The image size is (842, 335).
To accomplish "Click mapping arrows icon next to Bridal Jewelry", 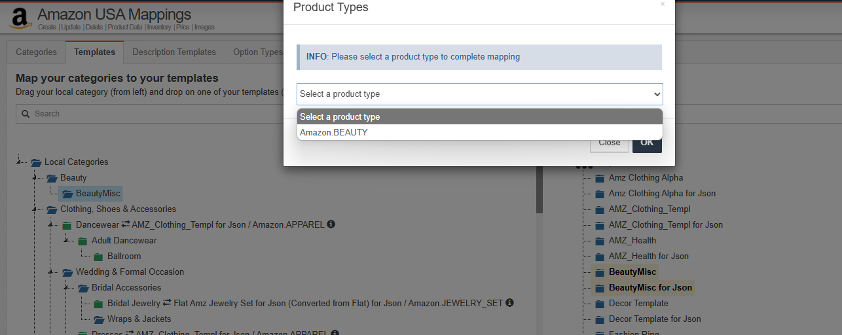I will (167, 303).
